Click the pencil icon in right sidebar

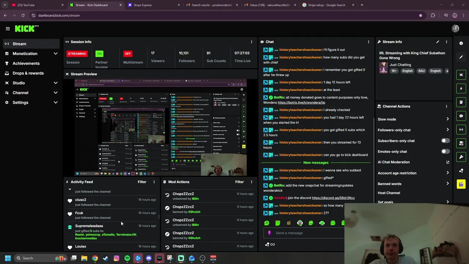tap(461, 57)
